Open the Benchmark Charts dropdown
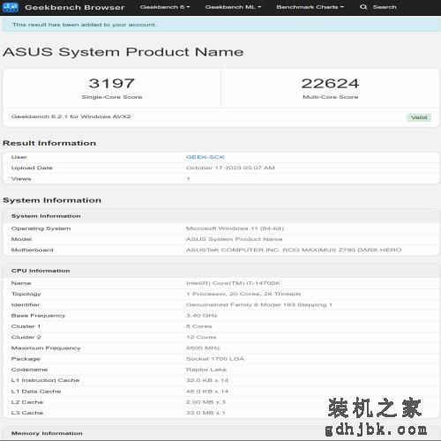The width and height of the screenshot is (441, 441). pyautogui.click(x=310, y=7)
